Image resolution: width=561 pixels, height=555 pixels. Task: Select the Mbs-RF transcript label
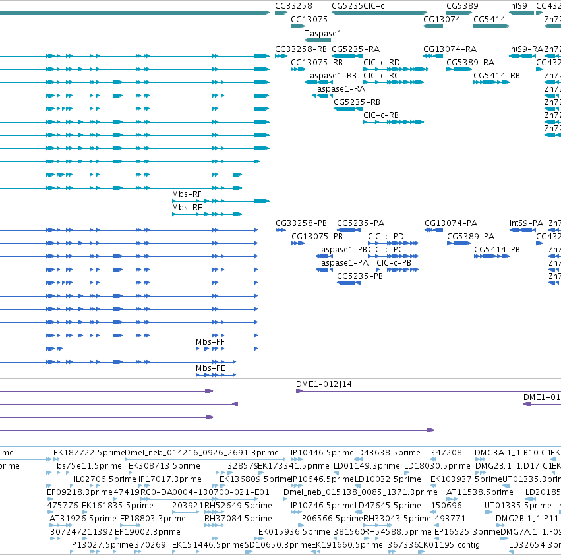[187, 194]
